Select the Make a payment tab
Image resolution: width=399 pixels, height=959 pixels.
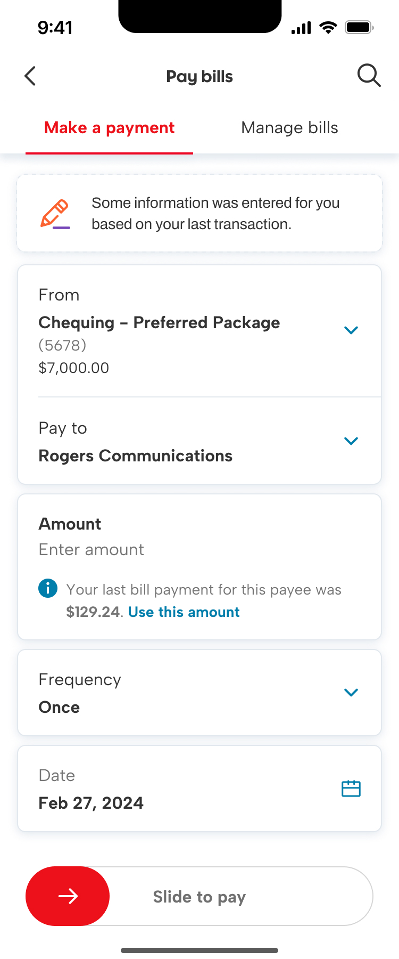point(109,128)
